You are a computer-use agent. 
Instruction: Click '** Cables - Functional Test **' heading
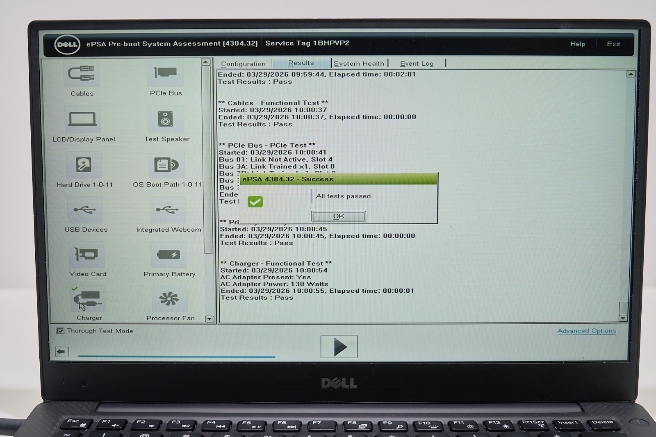coord(273,103)
